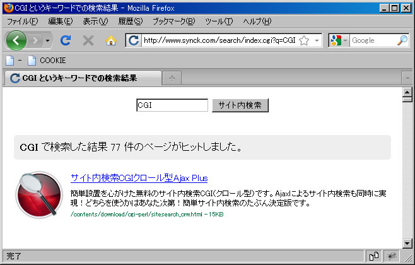Bookmark this page with the star icon
Viewport: 415px width, 265px height.
point(304,40)
